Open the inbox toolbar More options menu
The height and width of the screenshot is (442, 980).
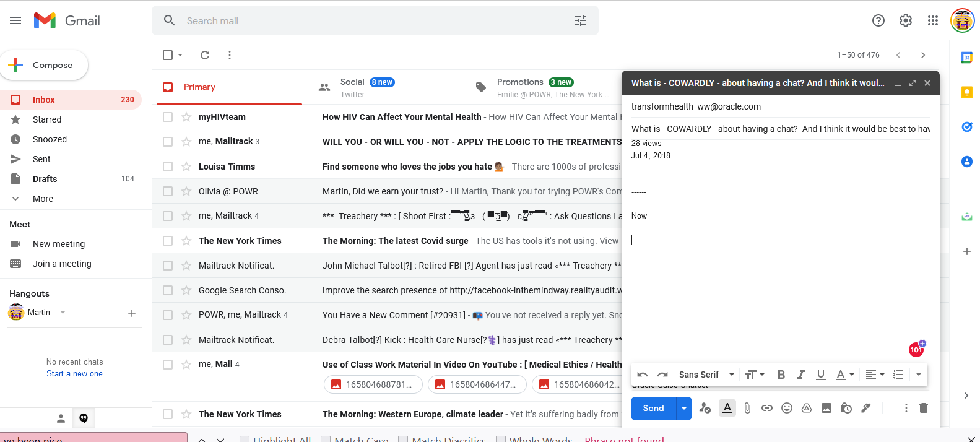[230, 55]
